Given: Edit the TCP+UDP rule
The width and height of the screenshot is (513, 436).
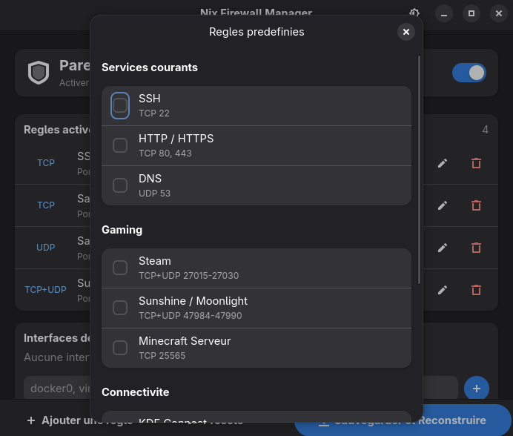Looking at the screenshot, I should (443, 290).
